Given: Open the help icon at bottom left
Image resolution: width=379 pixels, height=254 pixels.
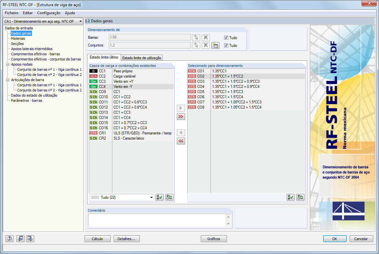Looking at the screenshot, I should pyautogui.click(x=9, y=238).
